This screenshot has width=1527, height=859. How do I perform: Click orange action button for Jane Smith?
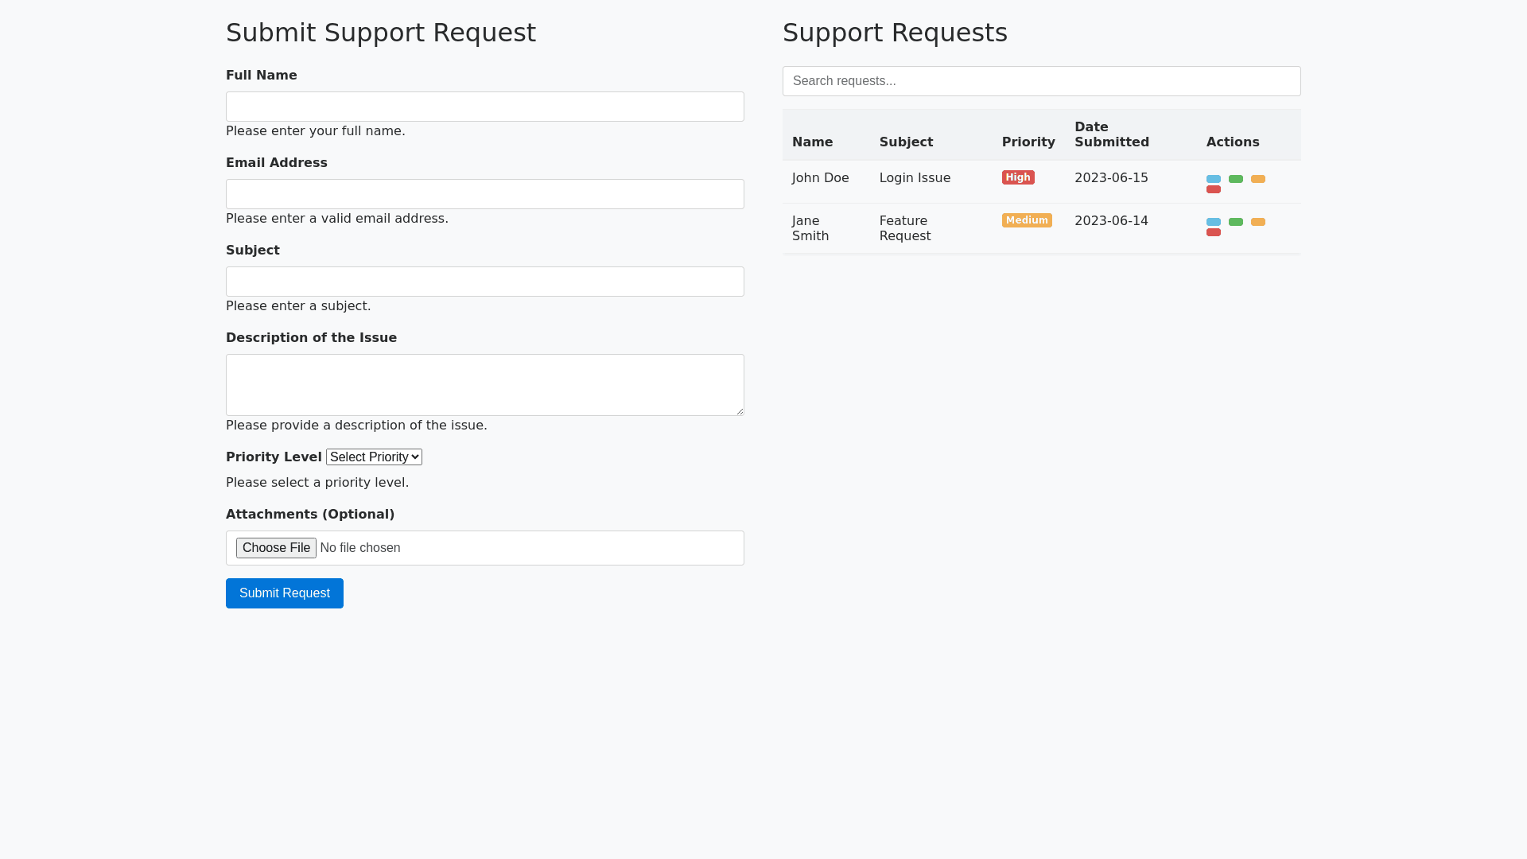click(x=1257, y=222)
